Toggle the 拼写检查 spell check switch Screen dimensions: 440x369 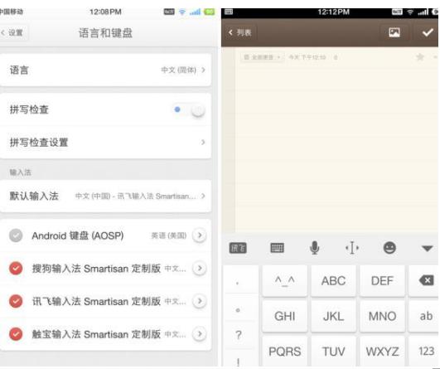pos(189,109)
